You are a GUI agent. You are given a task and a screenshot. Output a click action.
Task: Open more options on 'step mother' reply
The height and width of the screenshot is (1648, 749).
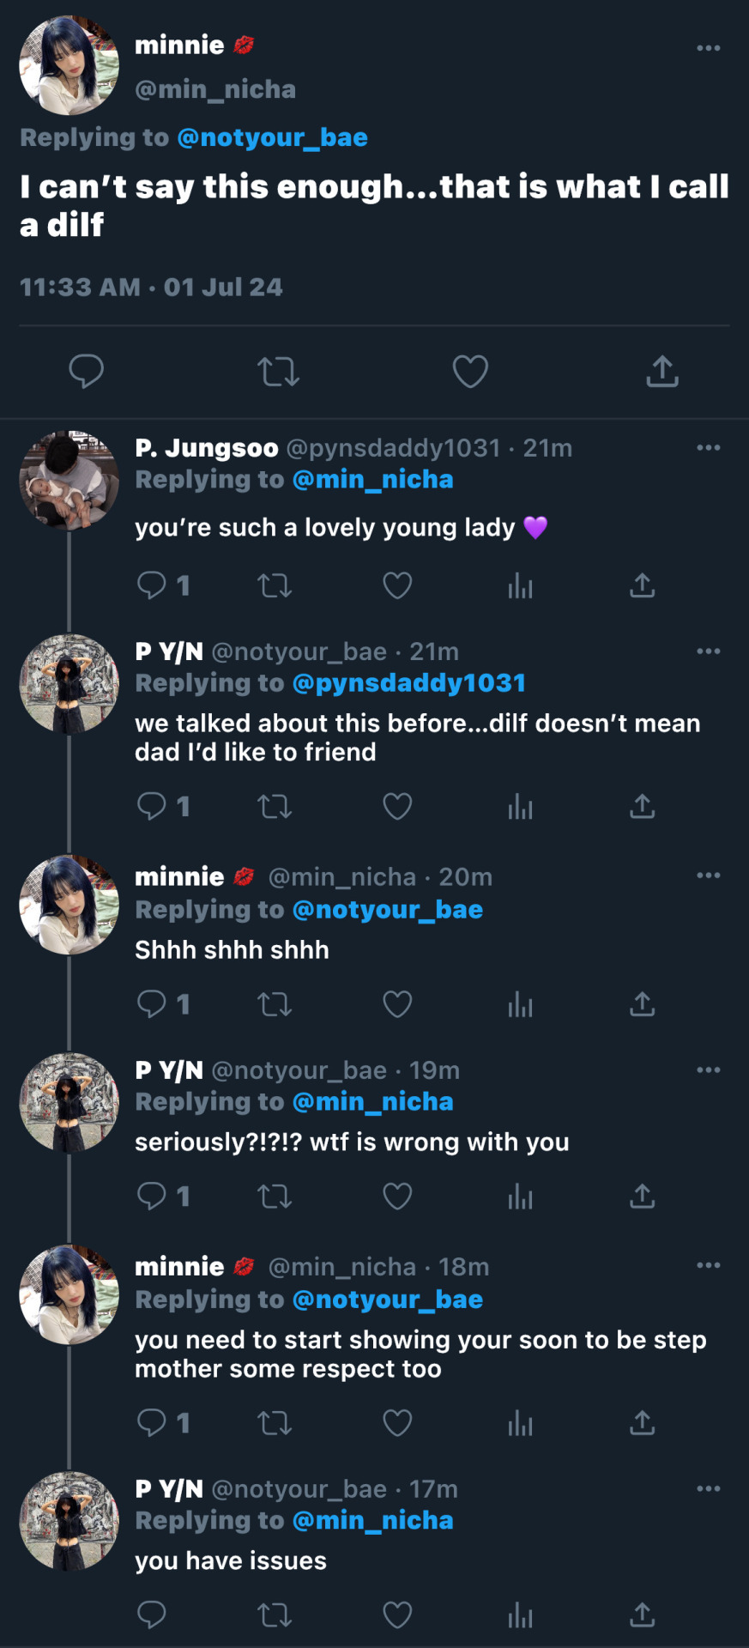708,1266
